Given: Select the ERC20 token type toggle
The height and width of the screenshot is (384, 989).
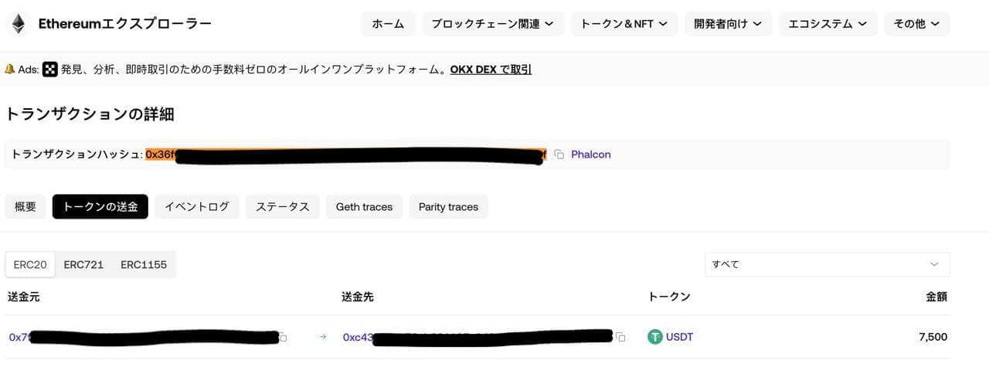Looking at the screenshot, I should (30, 264).
